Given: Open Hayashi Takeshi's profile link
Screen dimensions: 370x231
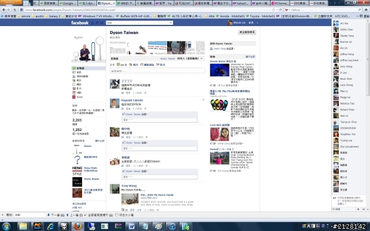Looking at the screenshot, I should 132,100.
